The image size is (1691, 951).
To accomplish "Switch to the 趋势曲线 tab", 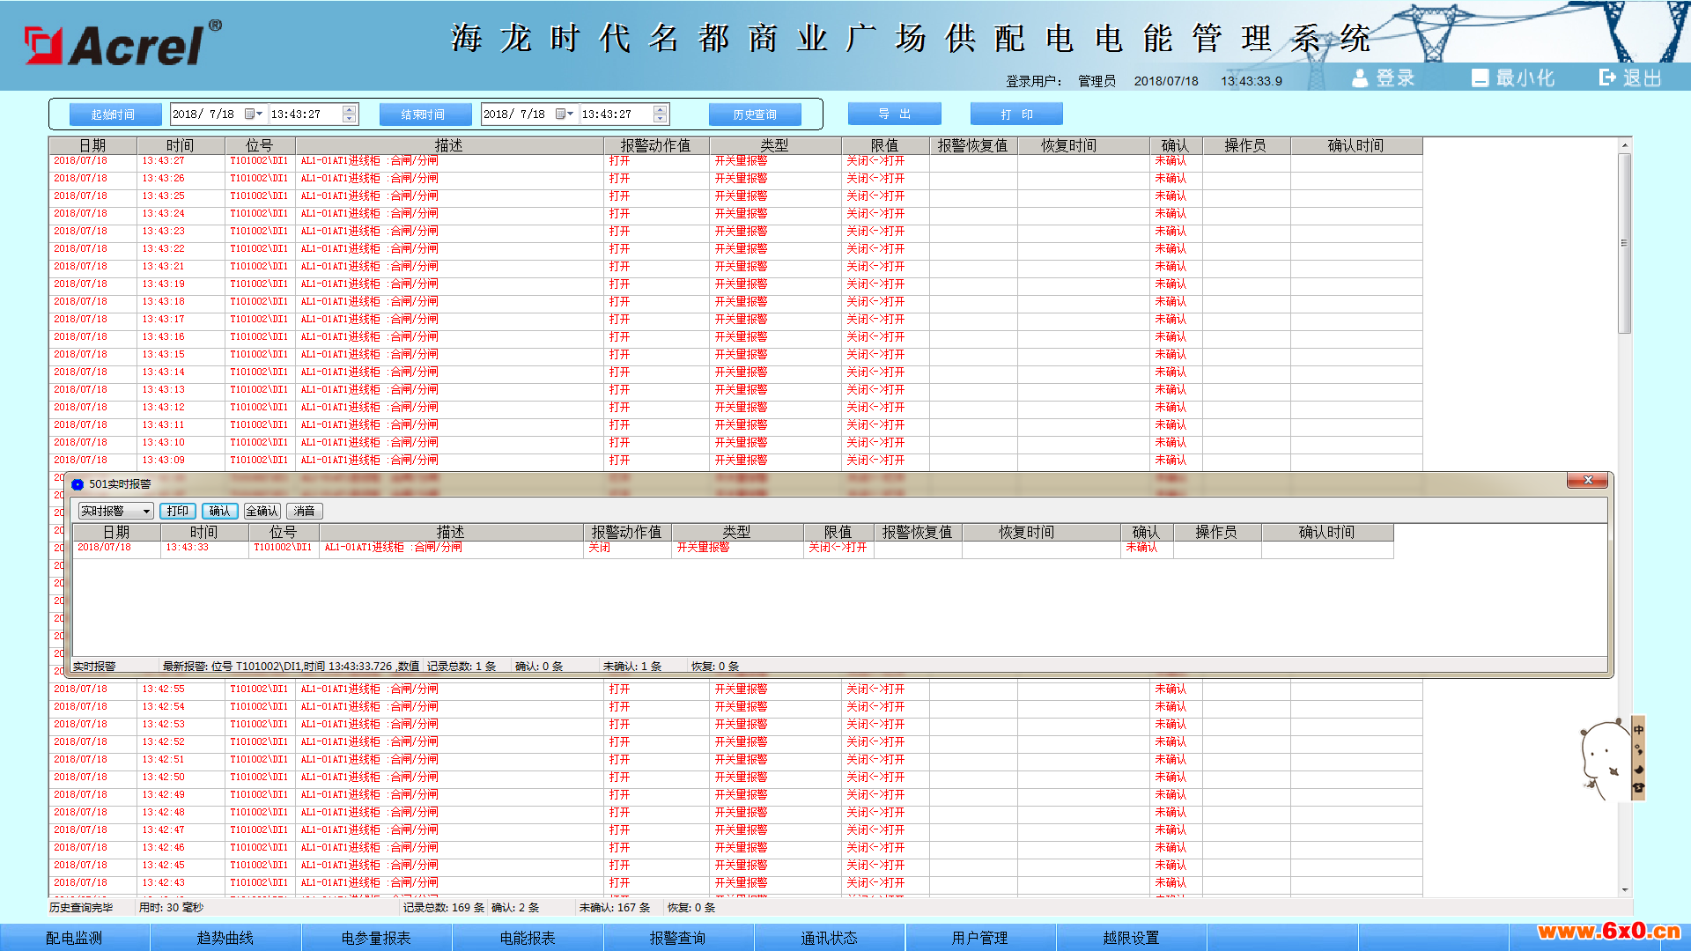I will [225, 938].
